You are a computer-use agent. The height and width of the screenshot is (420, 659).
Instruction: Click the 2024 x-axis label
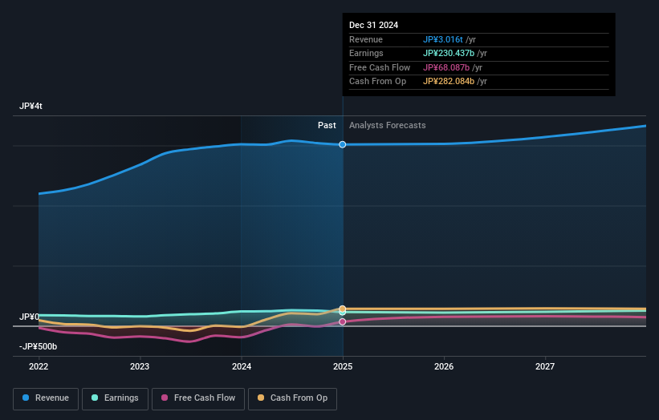point(242,367)
